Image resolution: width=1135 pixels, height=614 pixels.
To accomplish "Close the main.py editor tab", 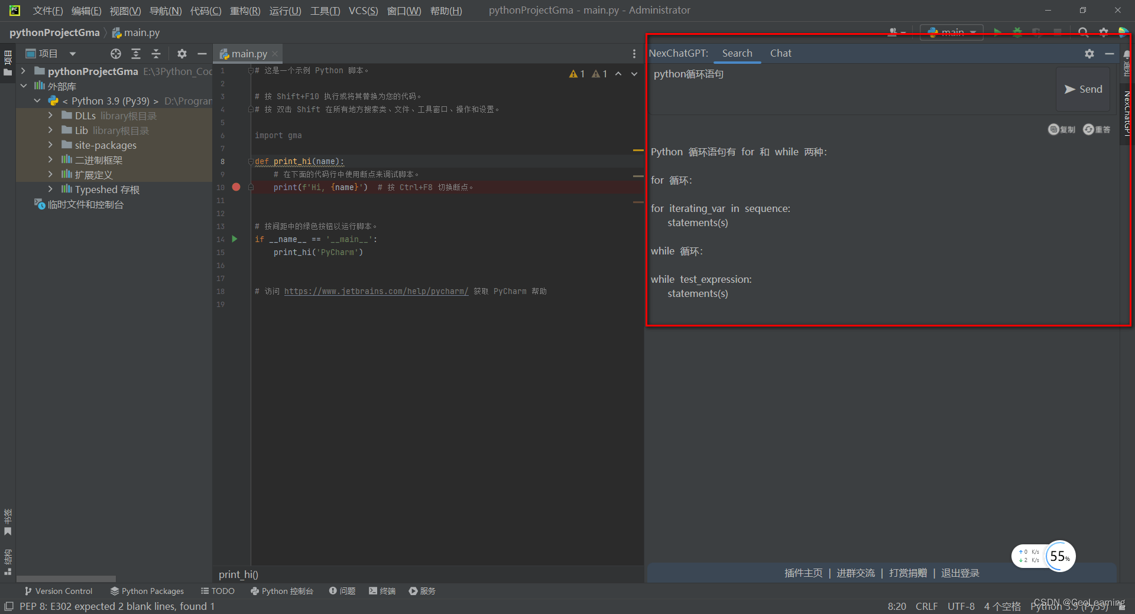I will 275,54.
